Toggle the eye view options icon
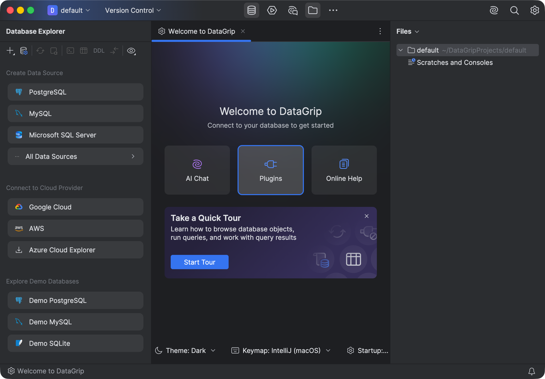545x379 pixels. click(131, 51)
